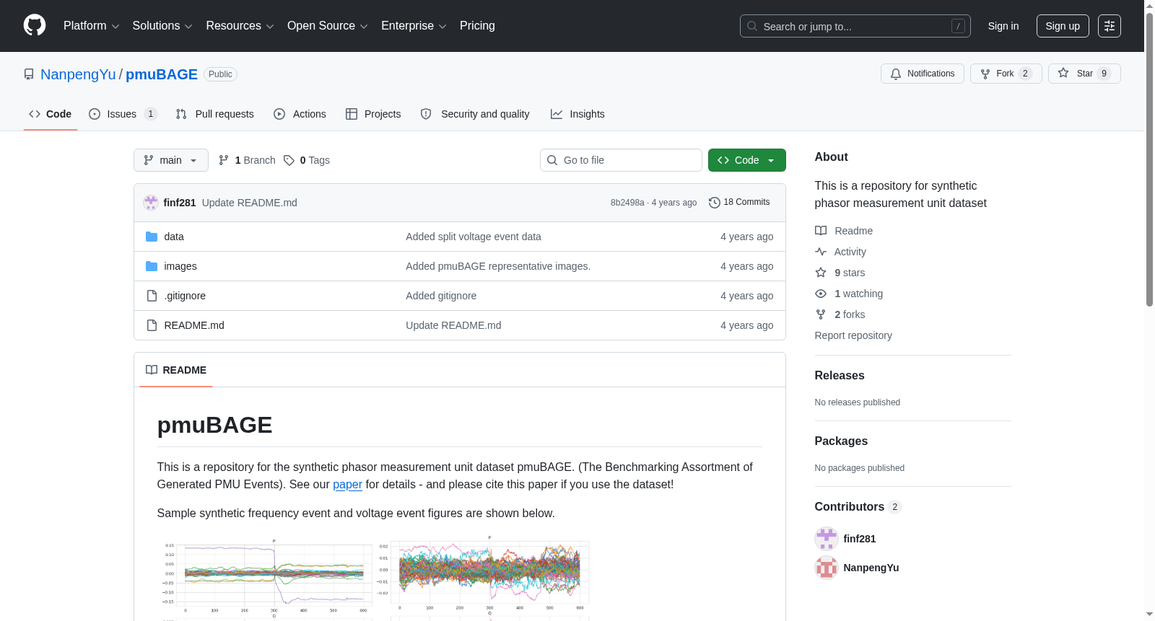Open the green Code clone dropdown
Viewport: 1155px width, 621px height.
747,160
